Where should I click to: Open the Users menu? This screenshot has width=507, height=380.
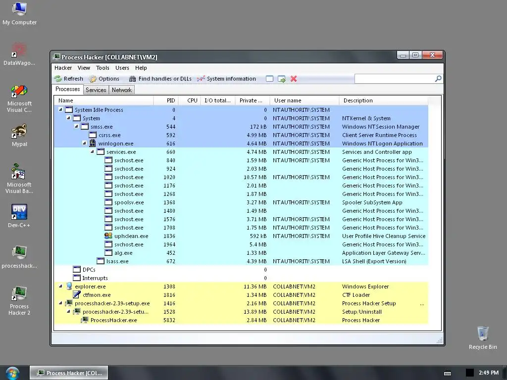[x=122, y=68]
